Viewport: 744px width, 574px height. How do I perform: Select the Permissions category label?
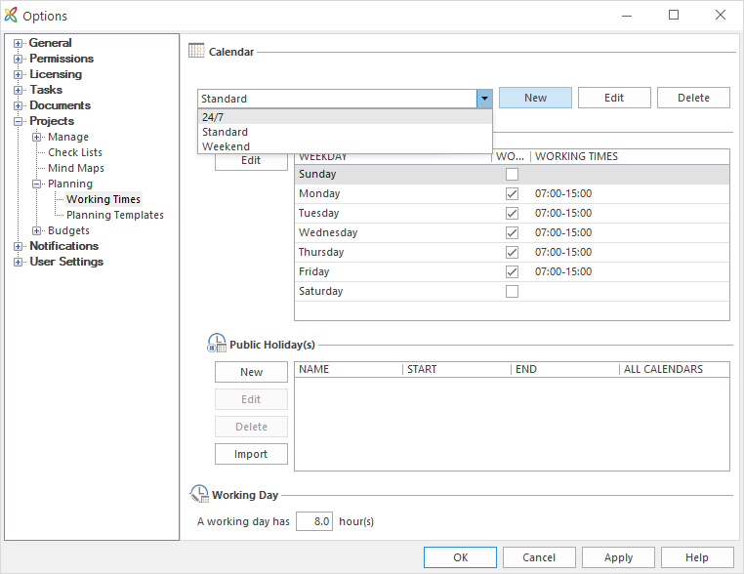[62, 59]
